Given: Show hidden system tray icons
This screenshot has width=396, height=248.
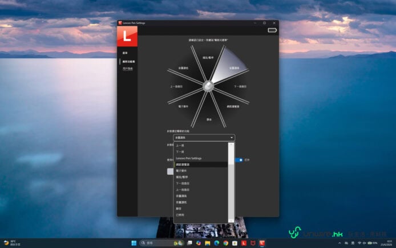Looking at the screenshot, I should point(340,243).
